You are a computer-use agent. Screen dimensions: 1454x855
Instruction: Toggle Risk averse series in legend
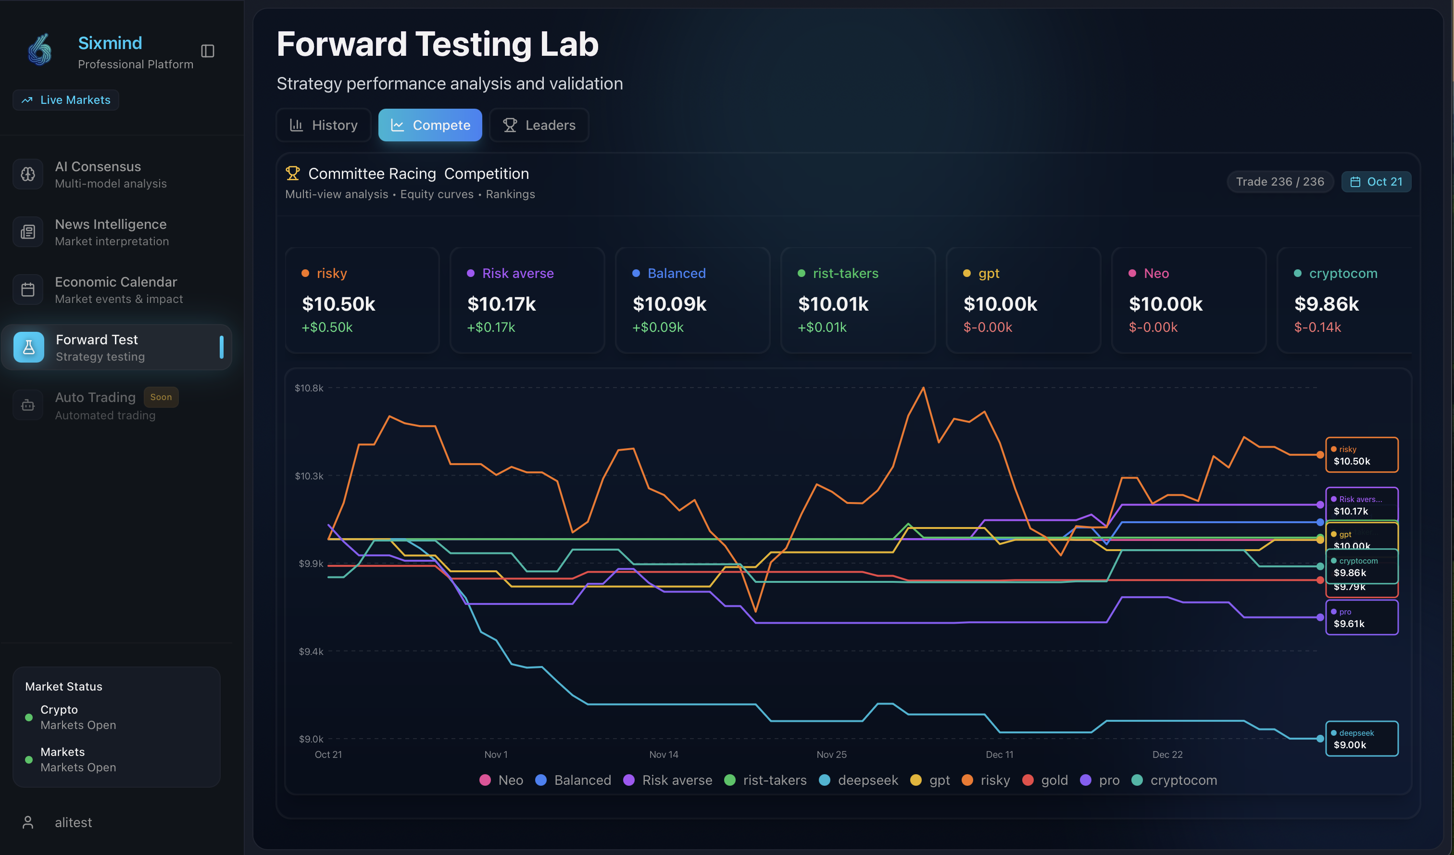coord(667,780)
